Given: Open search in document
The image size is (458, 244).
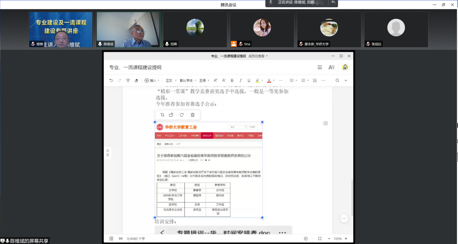Looking at the screenshot, I should pyautogui.click(x=337, y=80).
